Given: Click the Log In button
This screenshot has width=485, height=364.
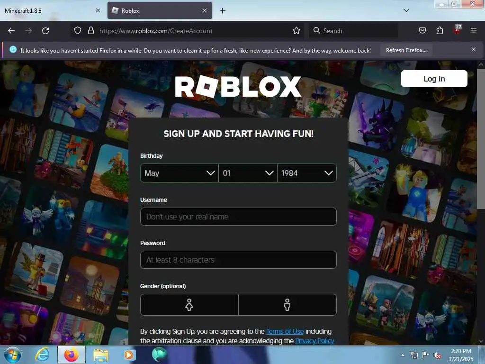Looking at the screenshot, I should [434, 79].
